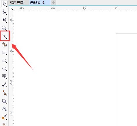
Task: Select the Parallel Dimension tool
Action: 4,85
